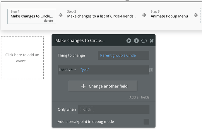Select Step 2 Make changes to a list
Viewport: 202px width, 134px height.
pos(102,16)
